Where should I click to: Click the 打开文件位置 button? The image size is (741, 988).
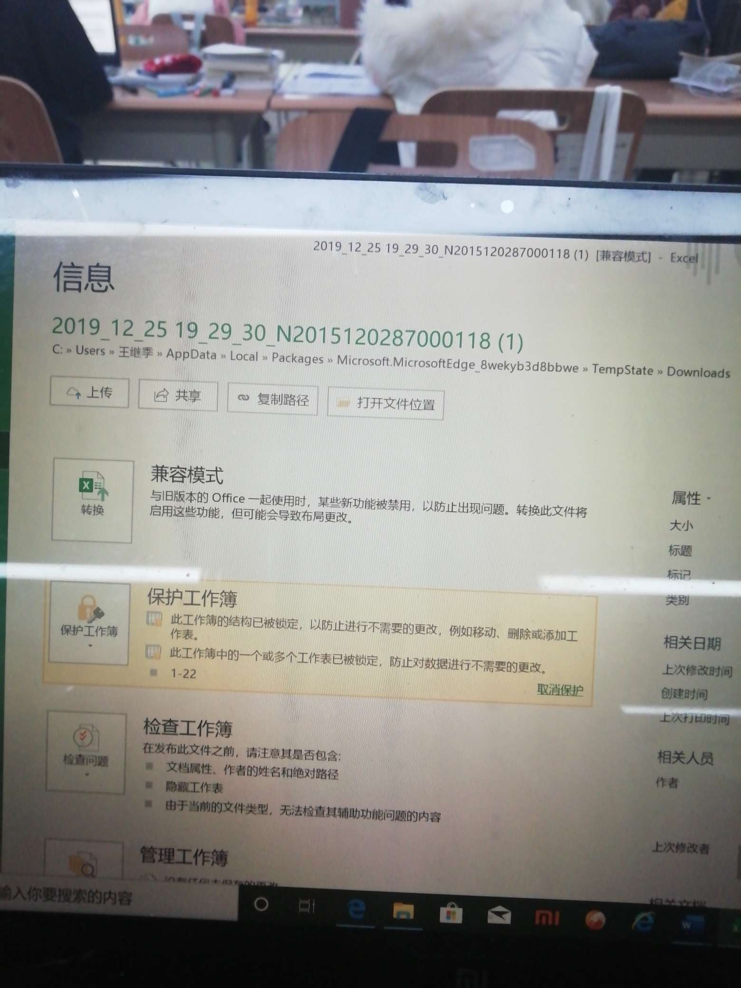386,404
